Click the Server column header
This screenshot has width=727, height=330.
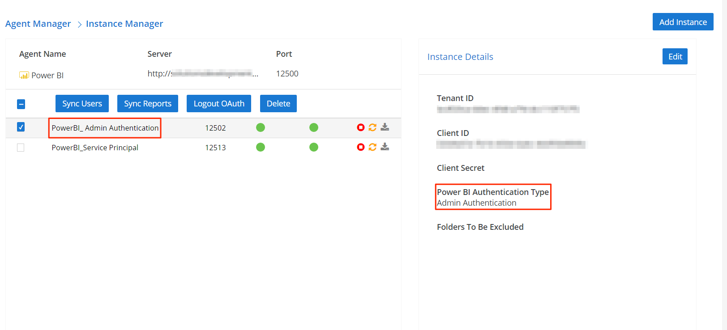160,54
